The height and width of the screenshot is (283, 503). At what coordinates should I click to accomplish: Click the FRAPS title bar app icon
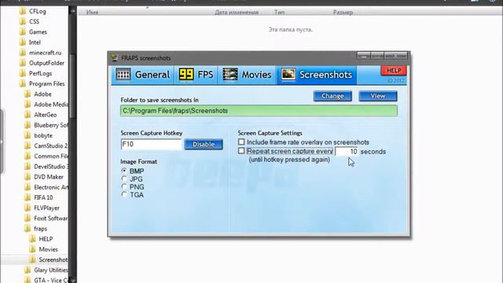pos(114,57)
